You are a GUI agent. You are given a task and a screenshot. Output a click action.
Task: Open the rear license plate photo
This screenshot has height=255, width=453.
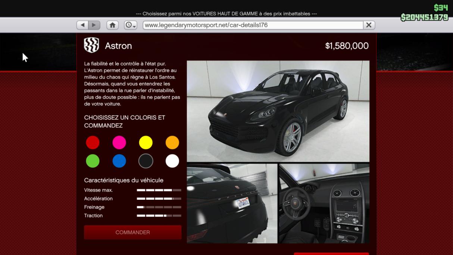click(232, 203)
